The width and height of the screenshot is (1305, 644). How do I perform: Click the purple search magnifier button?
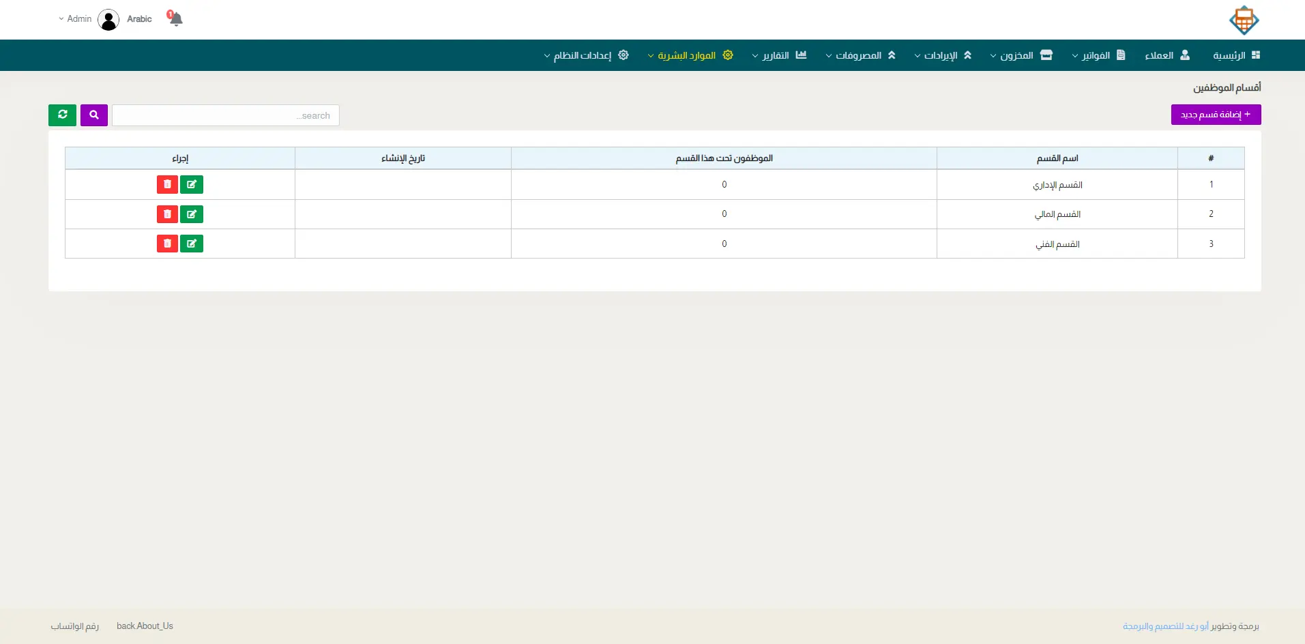click(x=94, y=115)
